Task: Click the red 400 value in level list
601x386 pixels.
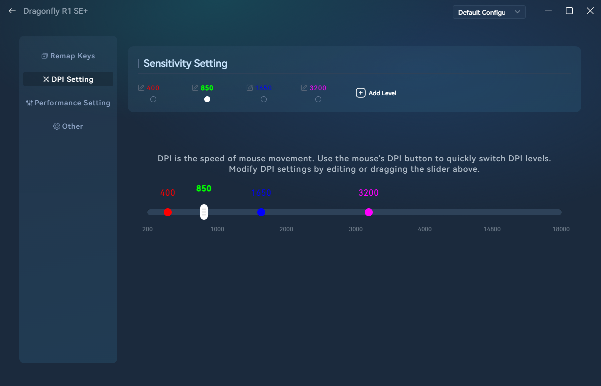Action: [x=153, y=88]
